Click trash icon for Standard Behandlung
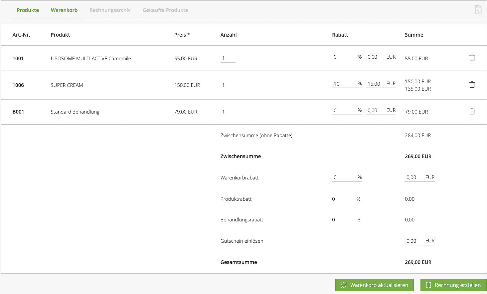The width and height of the screenshot is (487, 294). click(472, 111)
